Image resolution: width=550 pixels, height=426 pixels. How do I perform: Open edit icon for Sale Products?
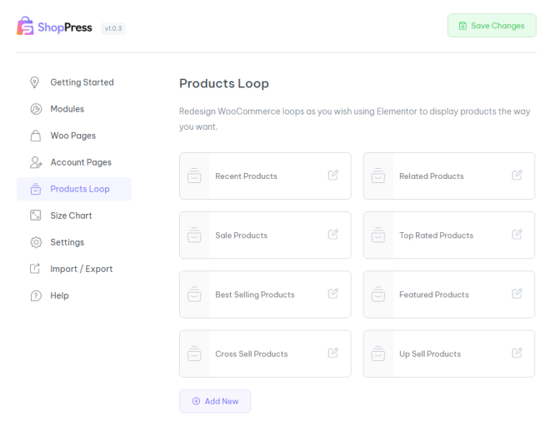333,234
